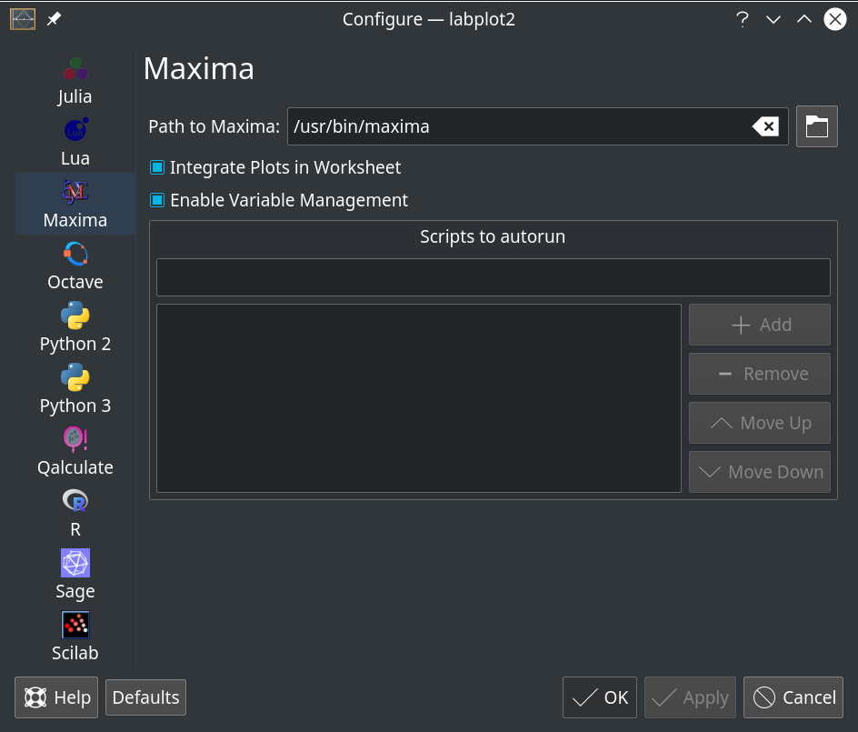
Task: Select the Qalculate backend icon
Action: point(75,440)
